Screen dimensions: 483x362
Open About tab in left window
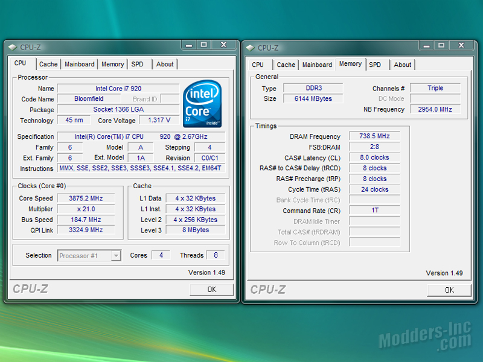click(165, 64)
